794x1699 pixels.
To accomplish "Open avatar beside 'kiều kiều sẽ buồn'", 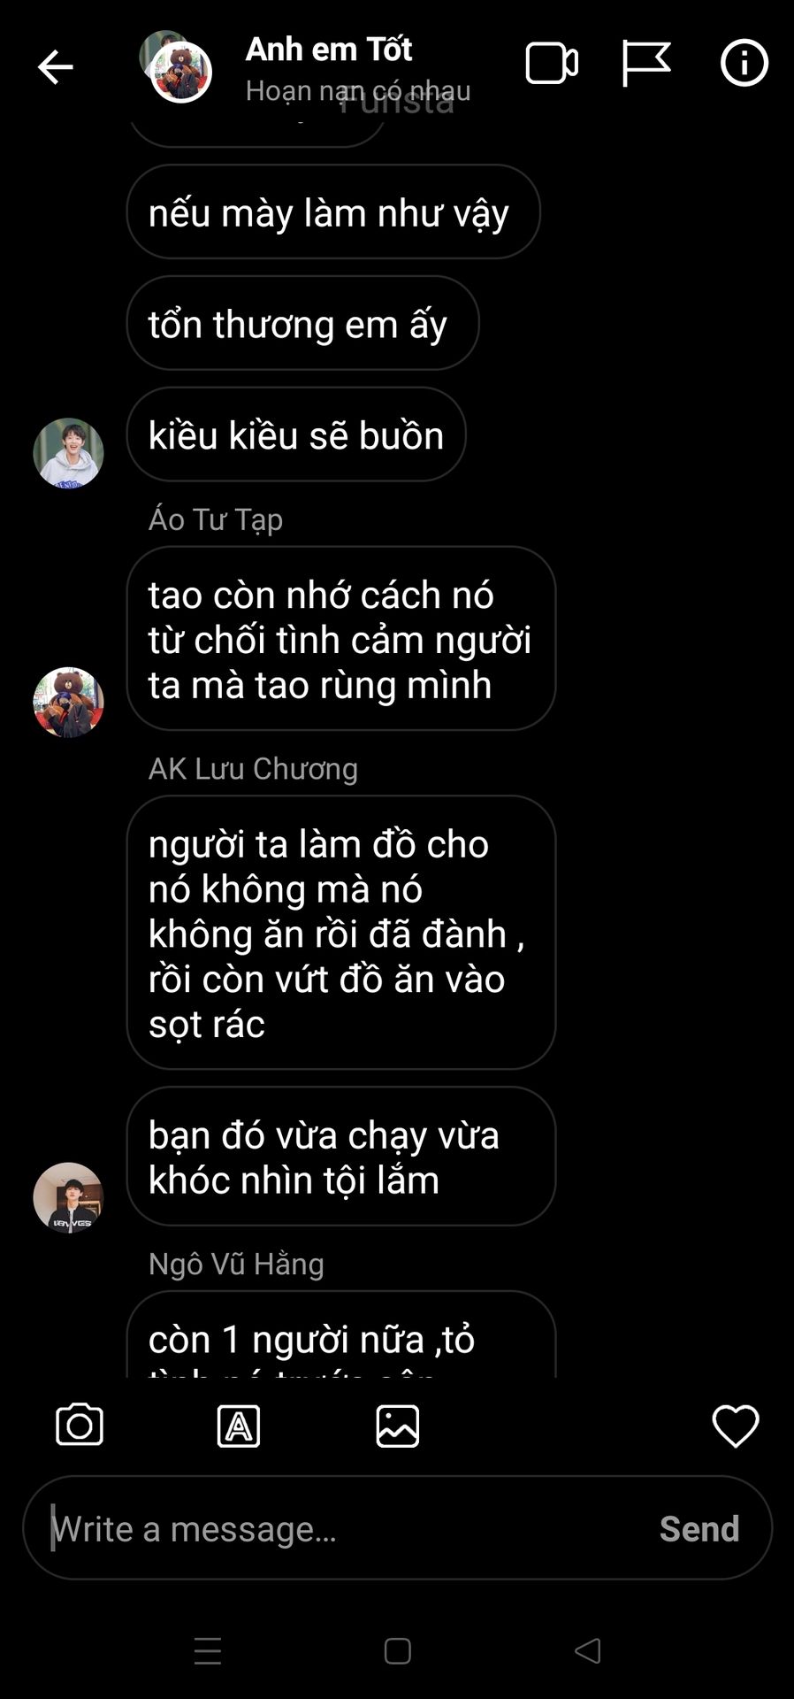I will 68,453.
